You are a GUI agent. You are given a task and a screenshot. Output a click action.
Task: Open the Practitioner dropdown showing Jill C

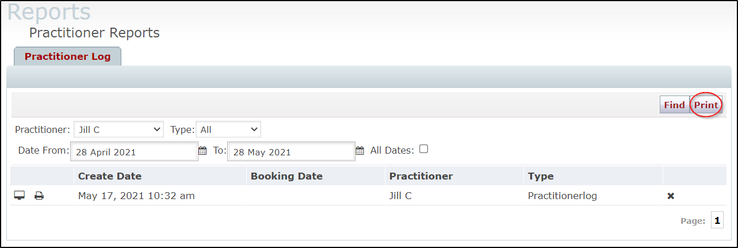click(118, 129)
